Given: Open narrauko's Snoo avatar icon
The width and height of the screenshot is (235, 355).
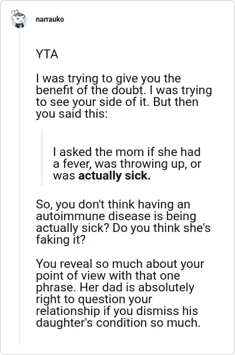Looking at the screenshot, I should [x=19, y=19].
